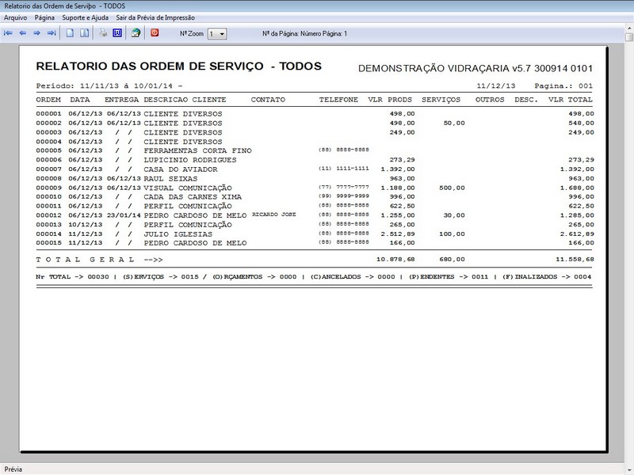
Task: Go to the next page
Action: tap(36, 32)
